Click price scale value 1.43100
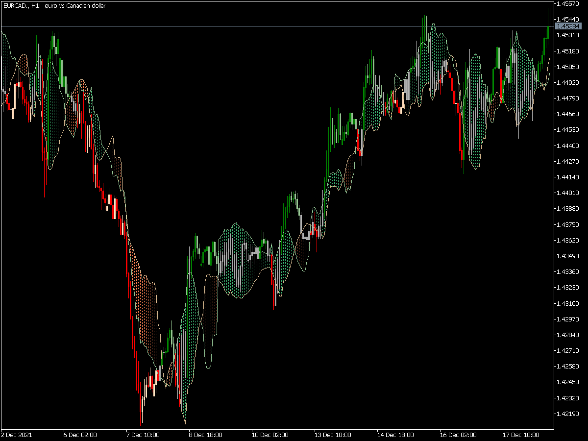 pyautogui.click(x=568, y=303)
